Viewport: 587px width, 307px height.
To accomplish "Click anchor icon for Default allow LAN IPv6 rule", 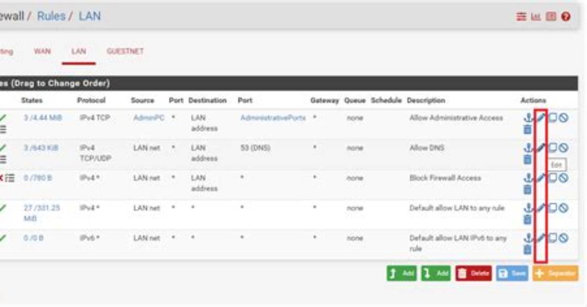I will [x=528, y=238].
